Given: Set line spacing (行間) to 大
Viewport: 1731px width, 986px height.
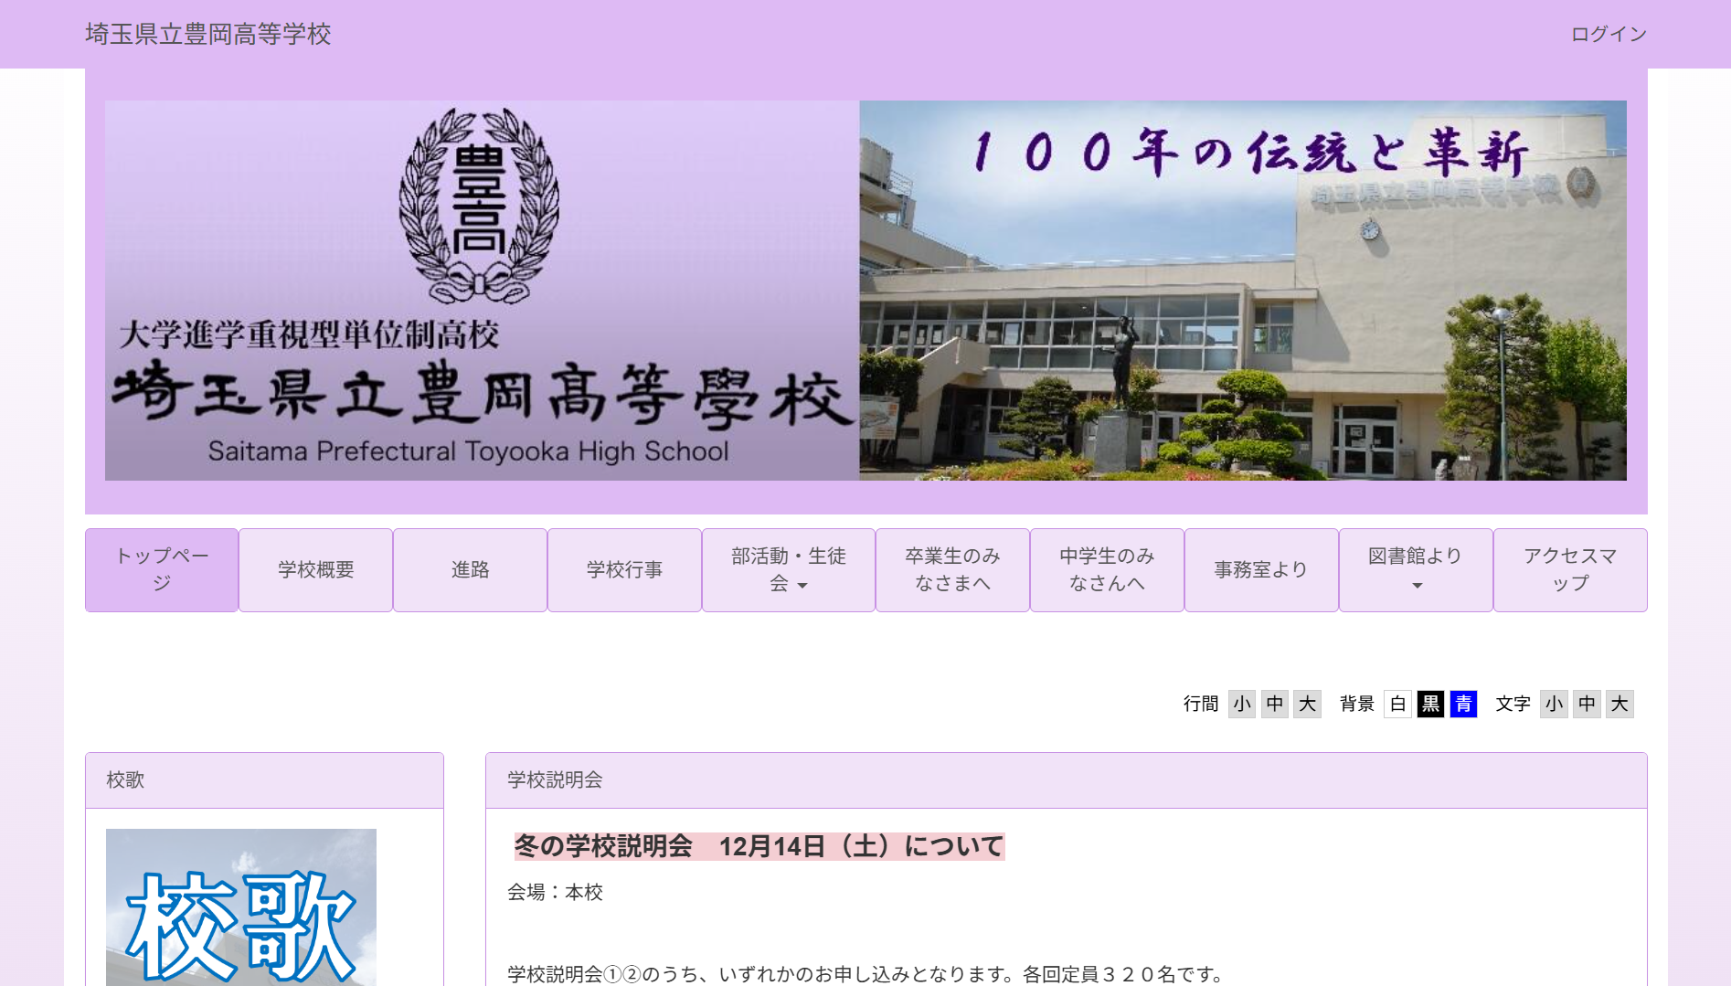Looking at the screenshot, I should pyautogui.click(x=1308, y=704).
